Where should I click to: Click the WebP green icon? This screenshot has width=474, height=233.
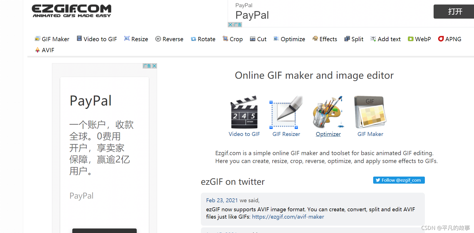(411, 39)
